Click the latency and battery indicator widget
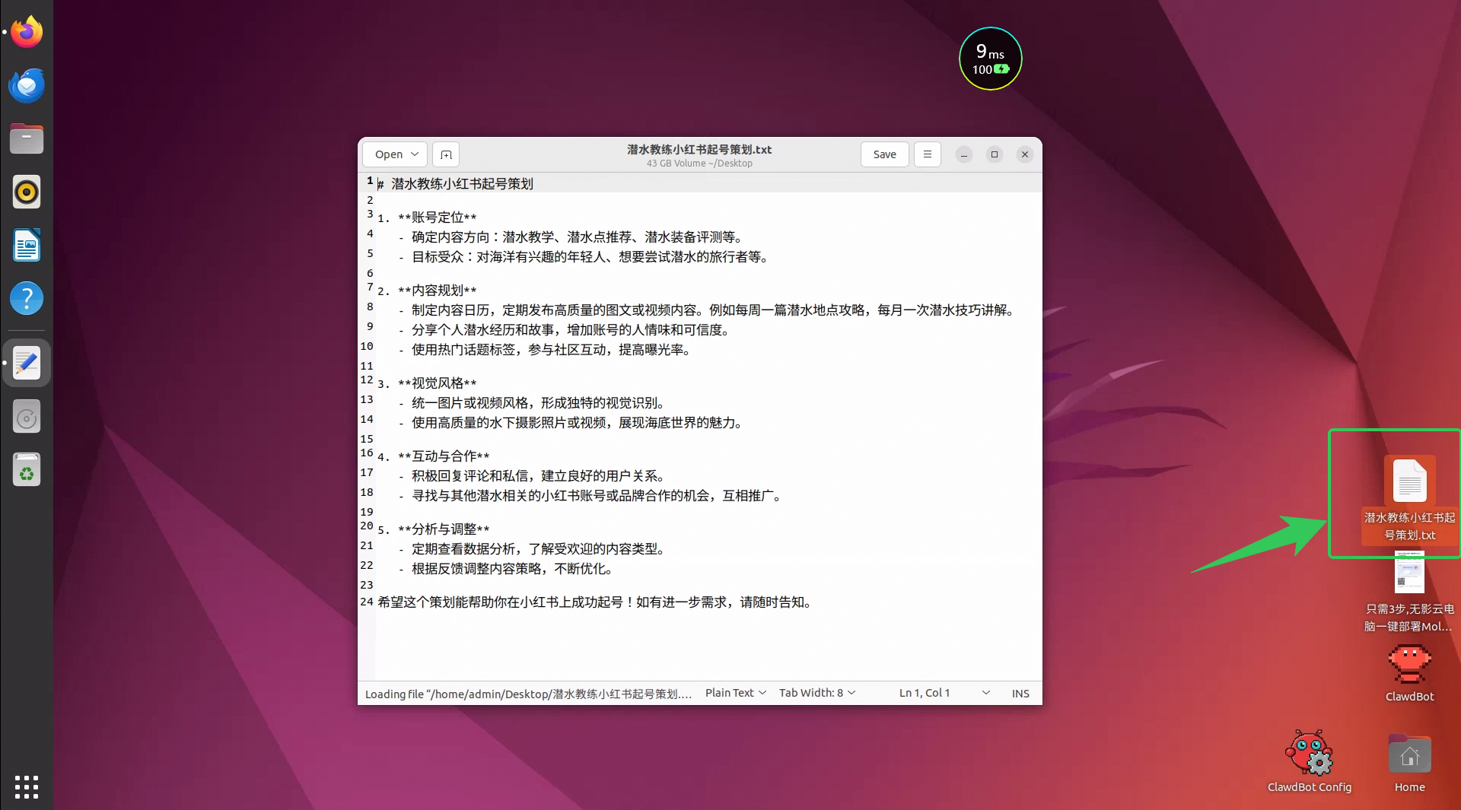 coord(990,59)
